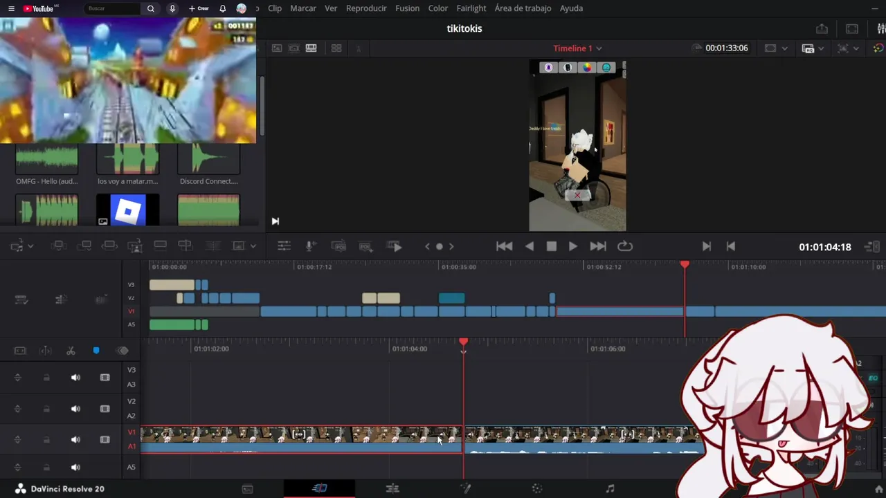The width and height of the screenshot is (886, 498).
Task: Click the close up edit icon
Action: coord(135,246)
